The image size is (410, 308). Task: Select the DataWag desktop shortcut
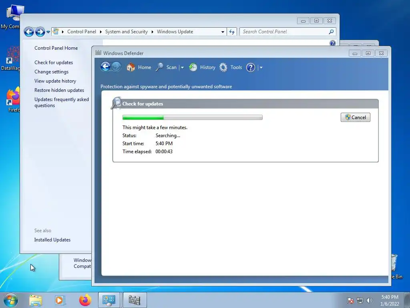coord(10,58)
